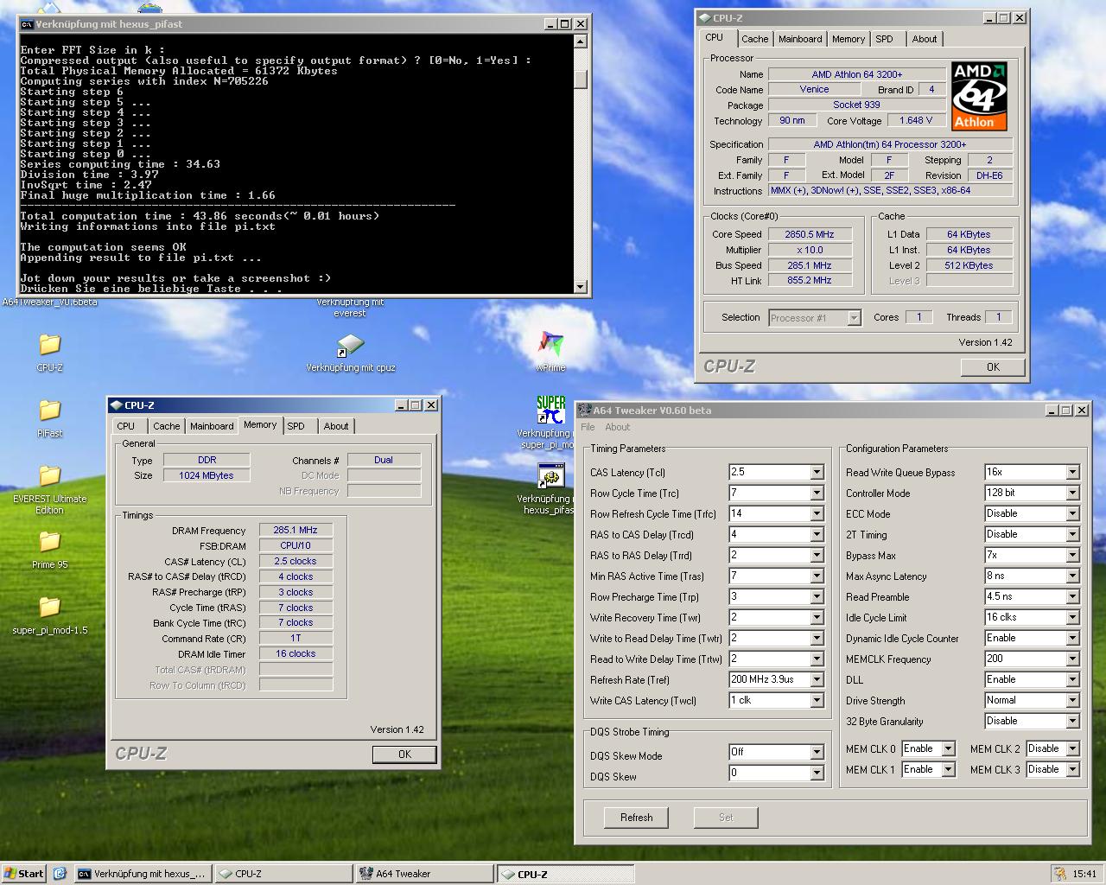Click the A64 Tweaker title bar icon
The image size is (1106, 885).
585,411
